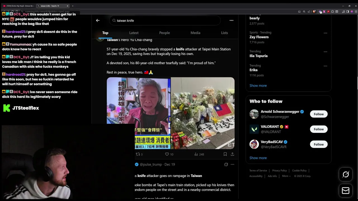
Task: Follow Arnold Schwarzenegger
Action: coord(319,114)
